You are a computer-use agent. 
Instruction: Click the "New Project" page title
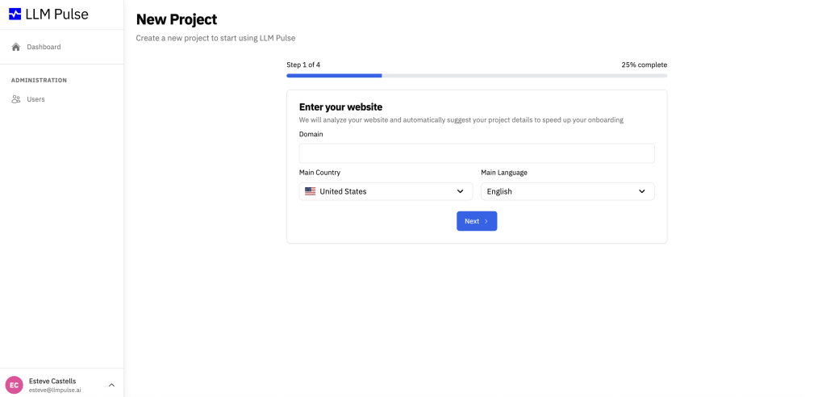point(177,19)
